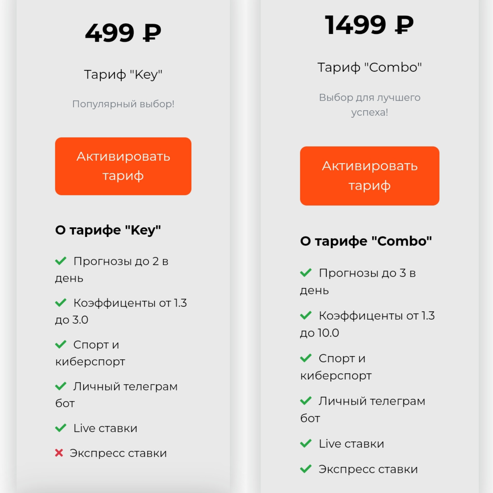Click the Combo tariff checkmark beside "Live ставки"
This screenshot has height=493, width=493.
(306, 443)
